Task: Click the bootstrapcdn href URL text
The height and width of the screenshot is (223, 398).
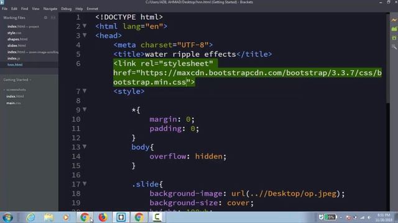Action: coord(248,77)
